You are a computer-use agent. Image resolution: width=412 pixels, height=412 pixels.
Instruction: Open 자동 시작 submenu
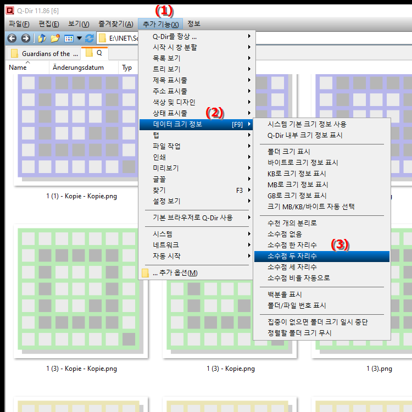point(196,256)
